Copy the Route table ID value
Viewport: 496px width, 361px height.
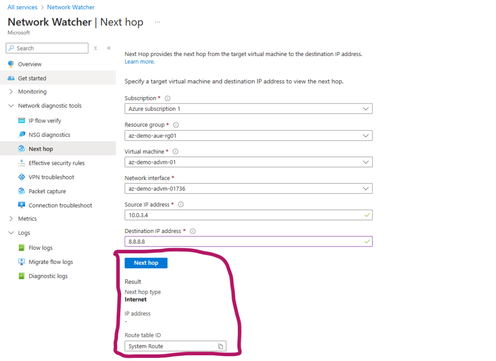[x=220, y=347]
